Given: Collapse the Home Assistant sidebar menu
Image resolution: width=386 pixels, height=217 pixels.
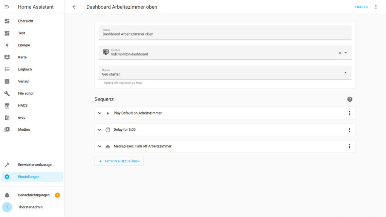Looking at the screenshot, I should pyautogui.click(x=7, y=7).
